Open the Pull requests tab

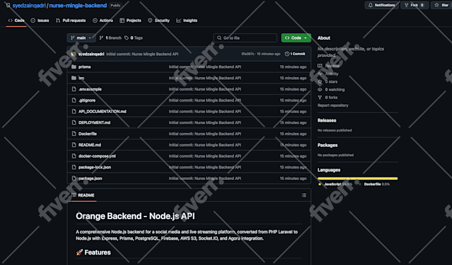point(70,21)
